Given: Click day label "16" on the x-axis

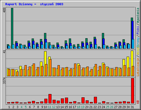Looking at the screenshot, I should [70, 107].
